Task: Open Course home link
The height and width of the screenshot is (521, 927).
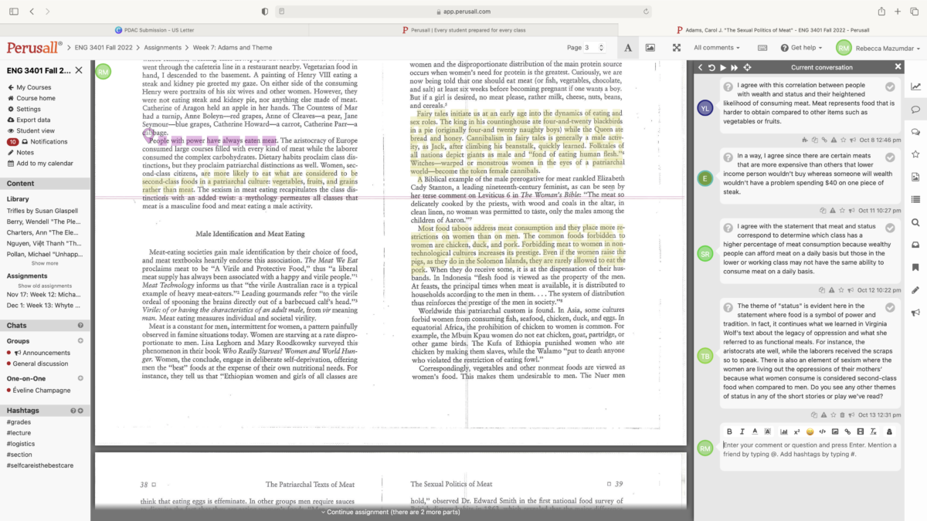Action: click(x=32, y=98)
